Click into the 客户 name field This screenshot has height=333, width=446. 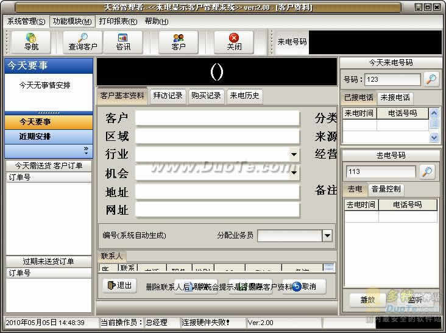coord(218,118)
